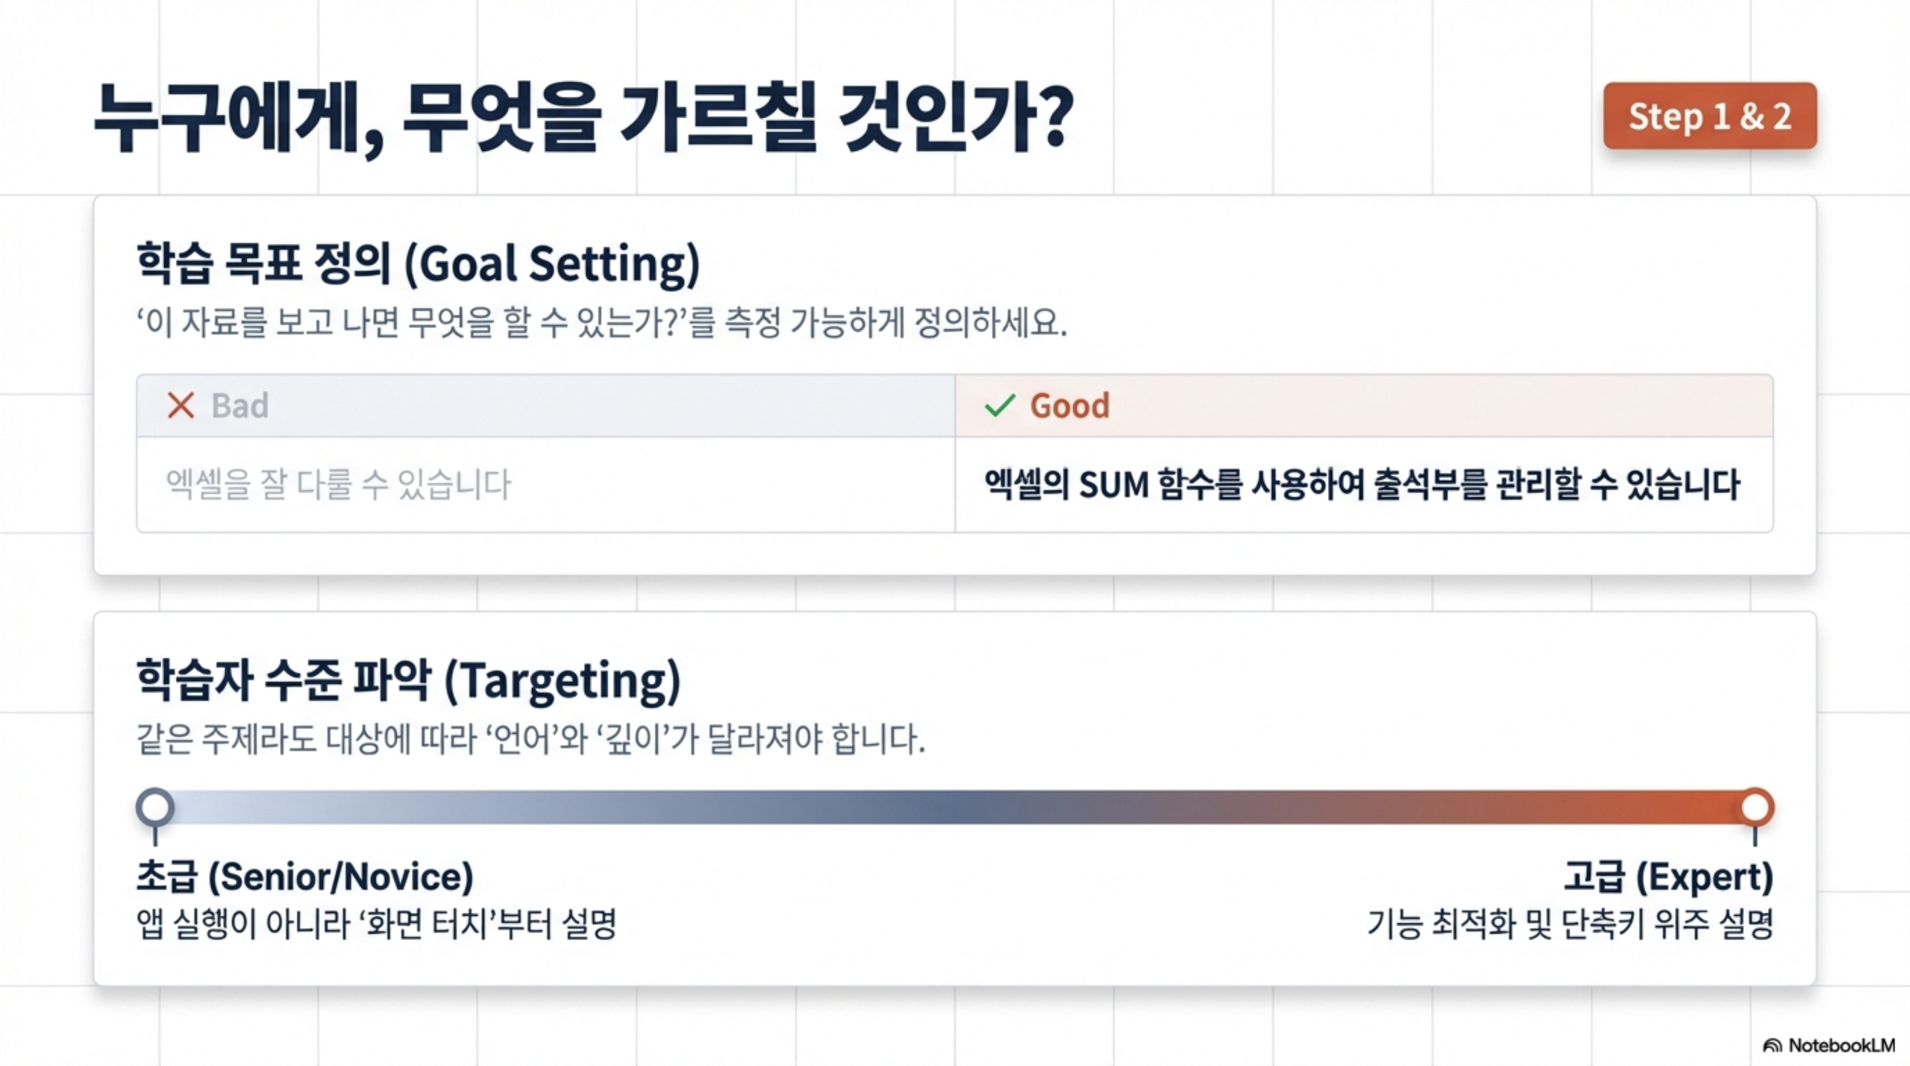Image resolution: width=1910 pixels, height=1066 pixels.
Task: Click the 고급 (Expert) label
Action: [x=1668, y=876]
